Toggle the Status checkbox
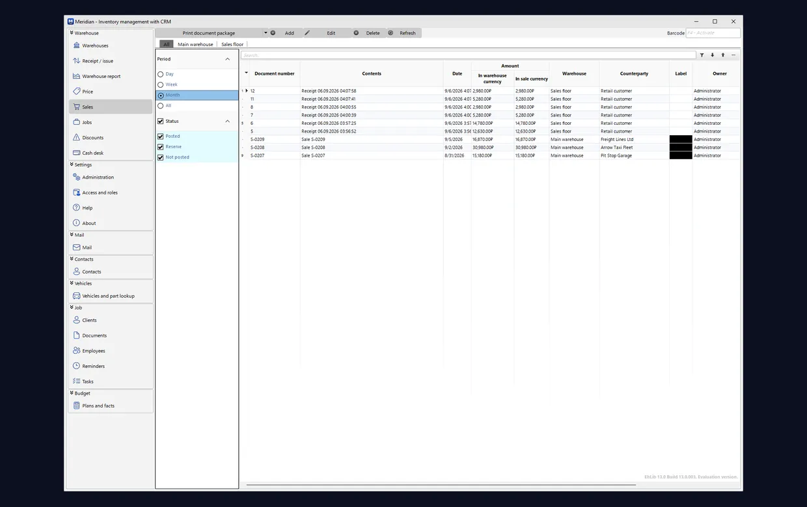This screenshot has width=807, height=507. [161, 121]
